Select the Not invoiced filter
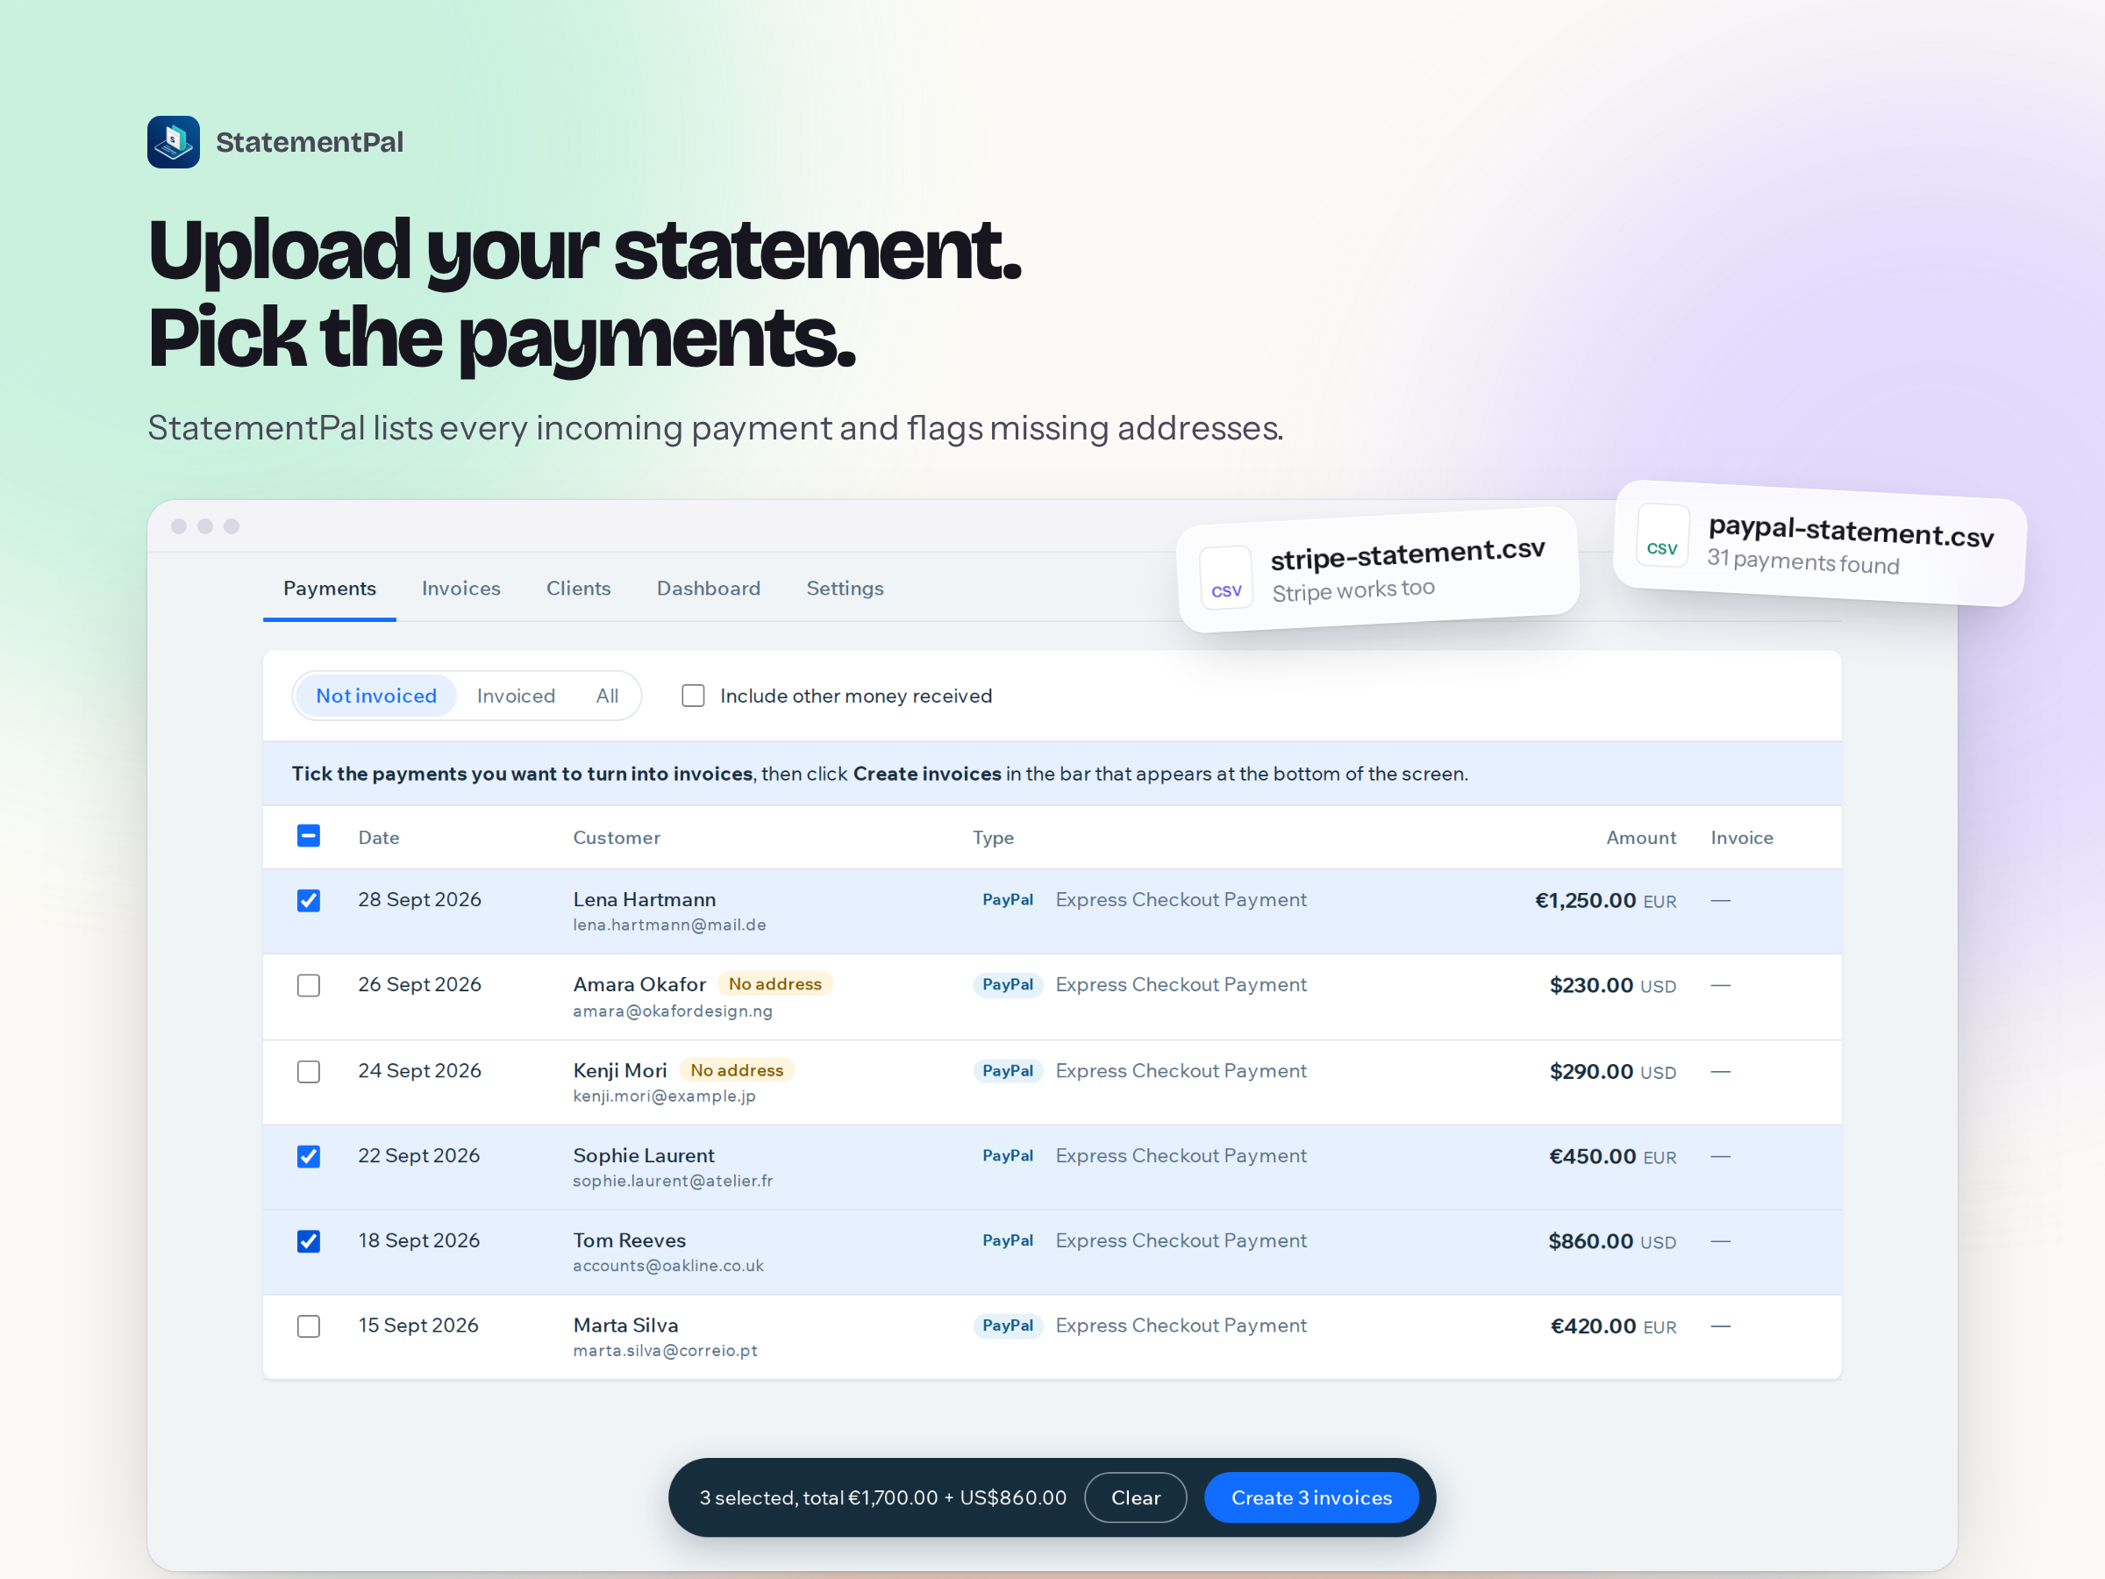This screenshot has height=1579, width=2105. point(376,696)
